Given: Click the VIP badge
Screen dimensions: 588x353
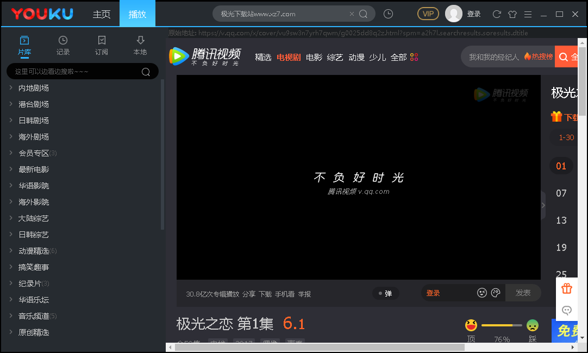Looking at the screenshot, I should [x=428, y=14].
